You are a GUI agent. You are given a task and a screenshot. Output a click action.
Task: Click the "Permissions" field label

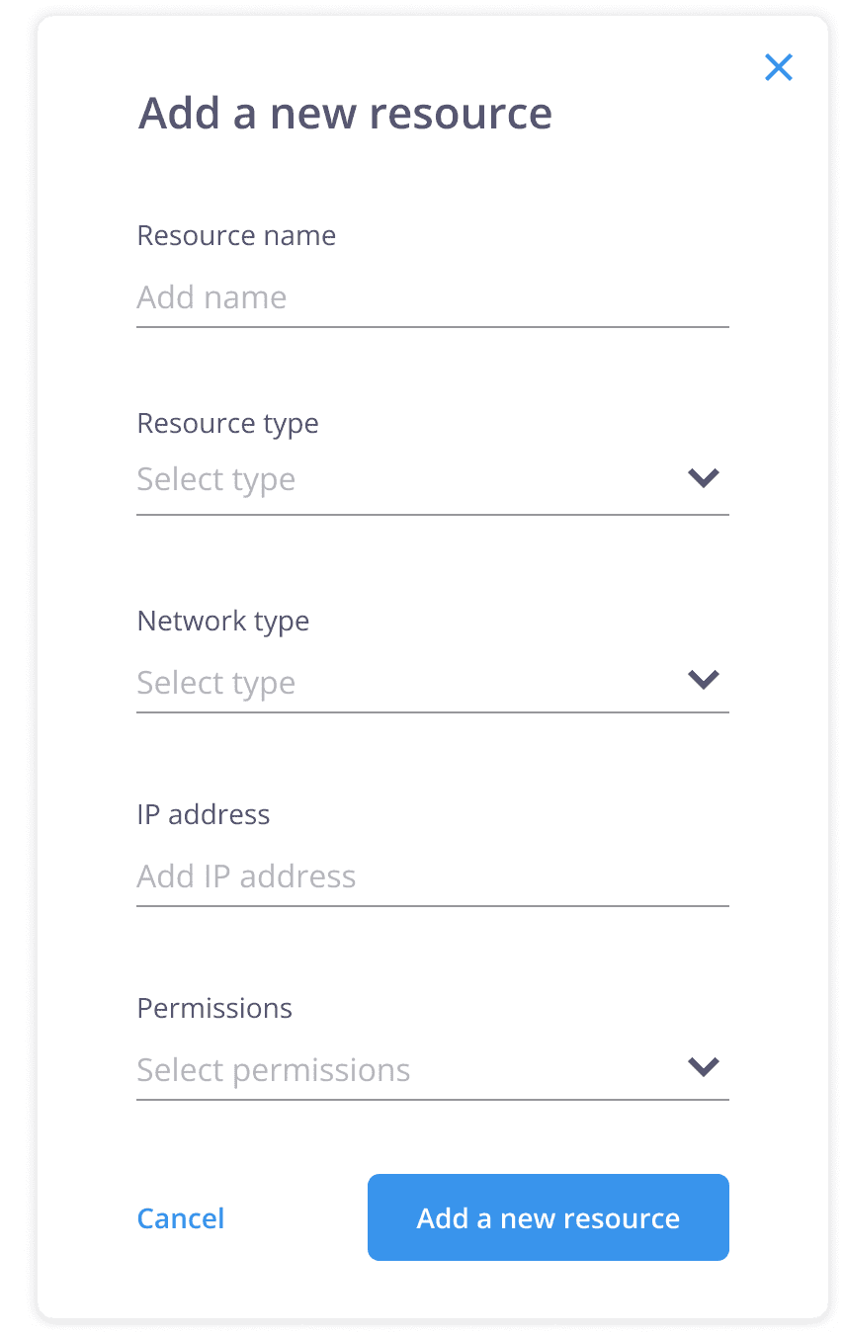[x=214, y=1009]
